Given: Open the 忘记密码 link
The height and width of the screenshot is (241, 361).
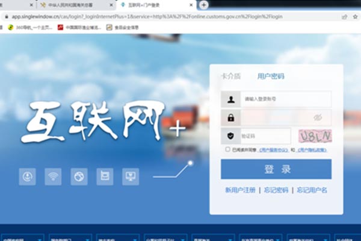Looking at the screenshot, I should 276,190.
